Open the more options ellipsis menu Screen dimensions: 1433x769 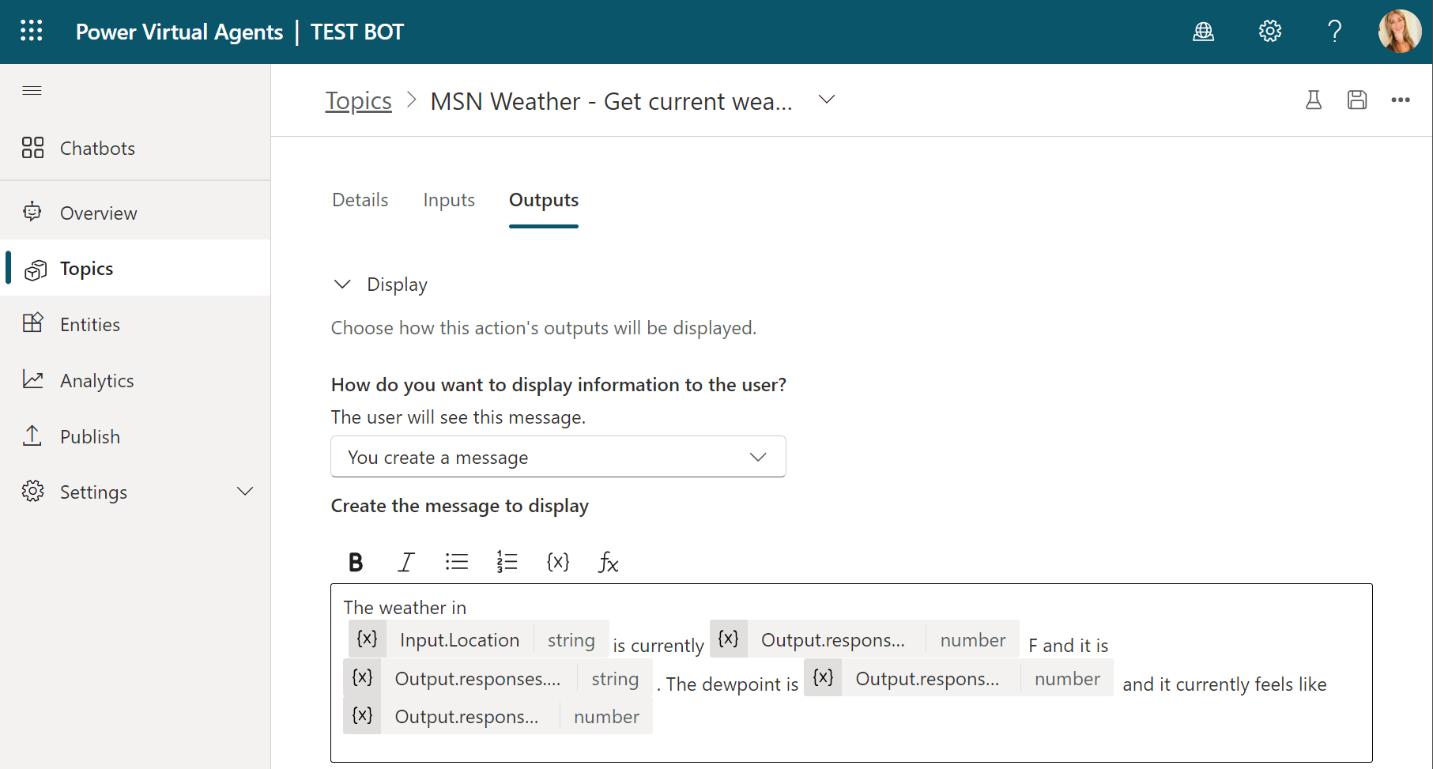1401,100
